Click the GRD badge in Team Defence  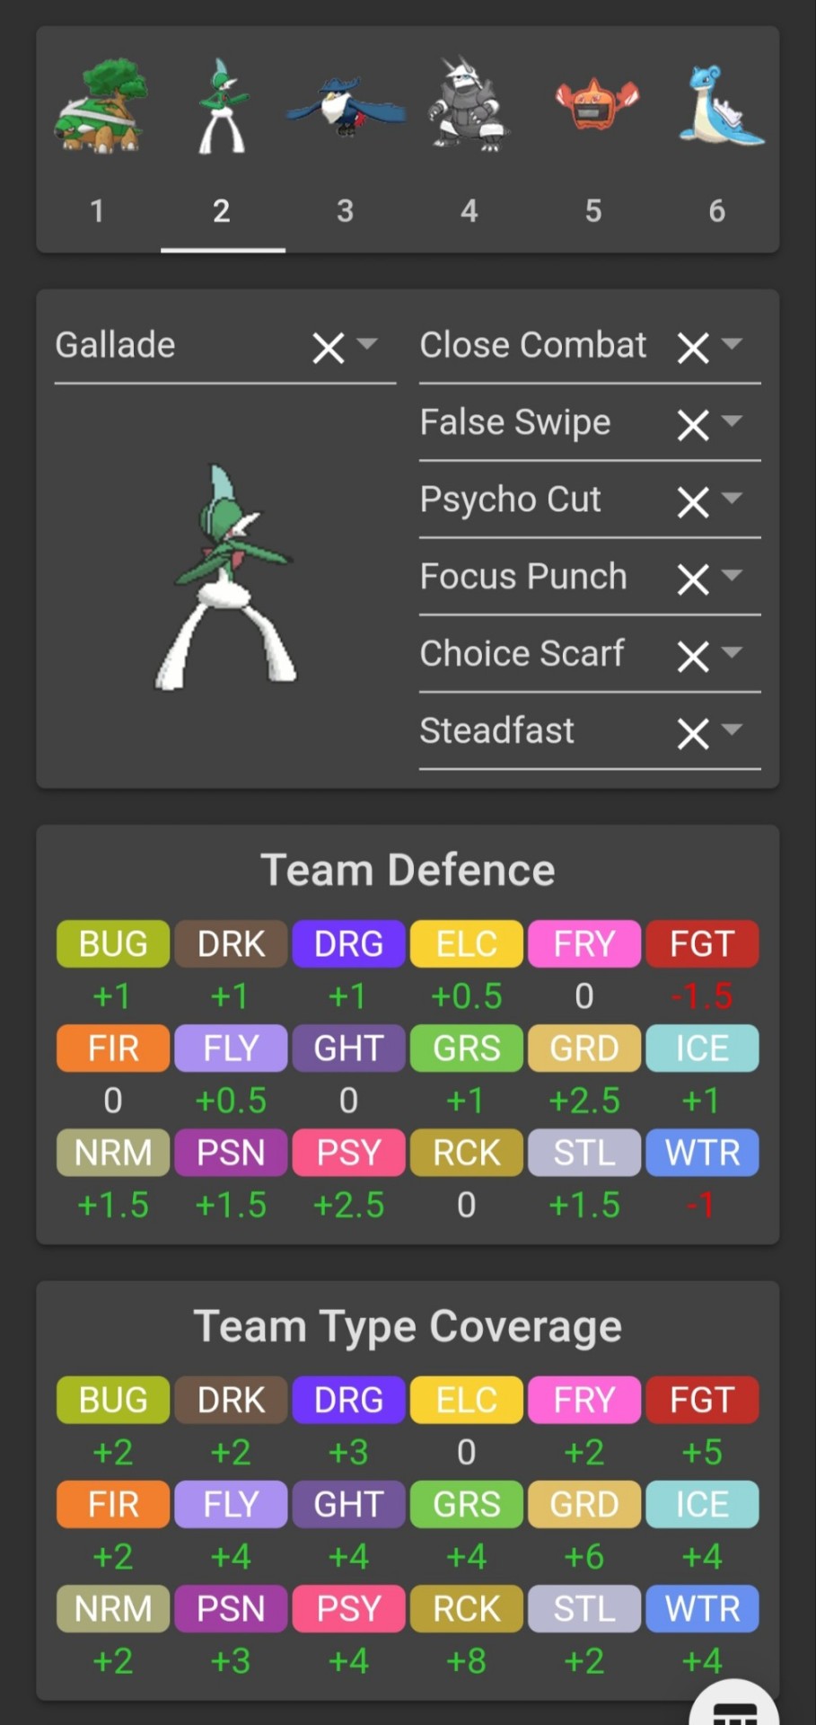(584, 1048)
